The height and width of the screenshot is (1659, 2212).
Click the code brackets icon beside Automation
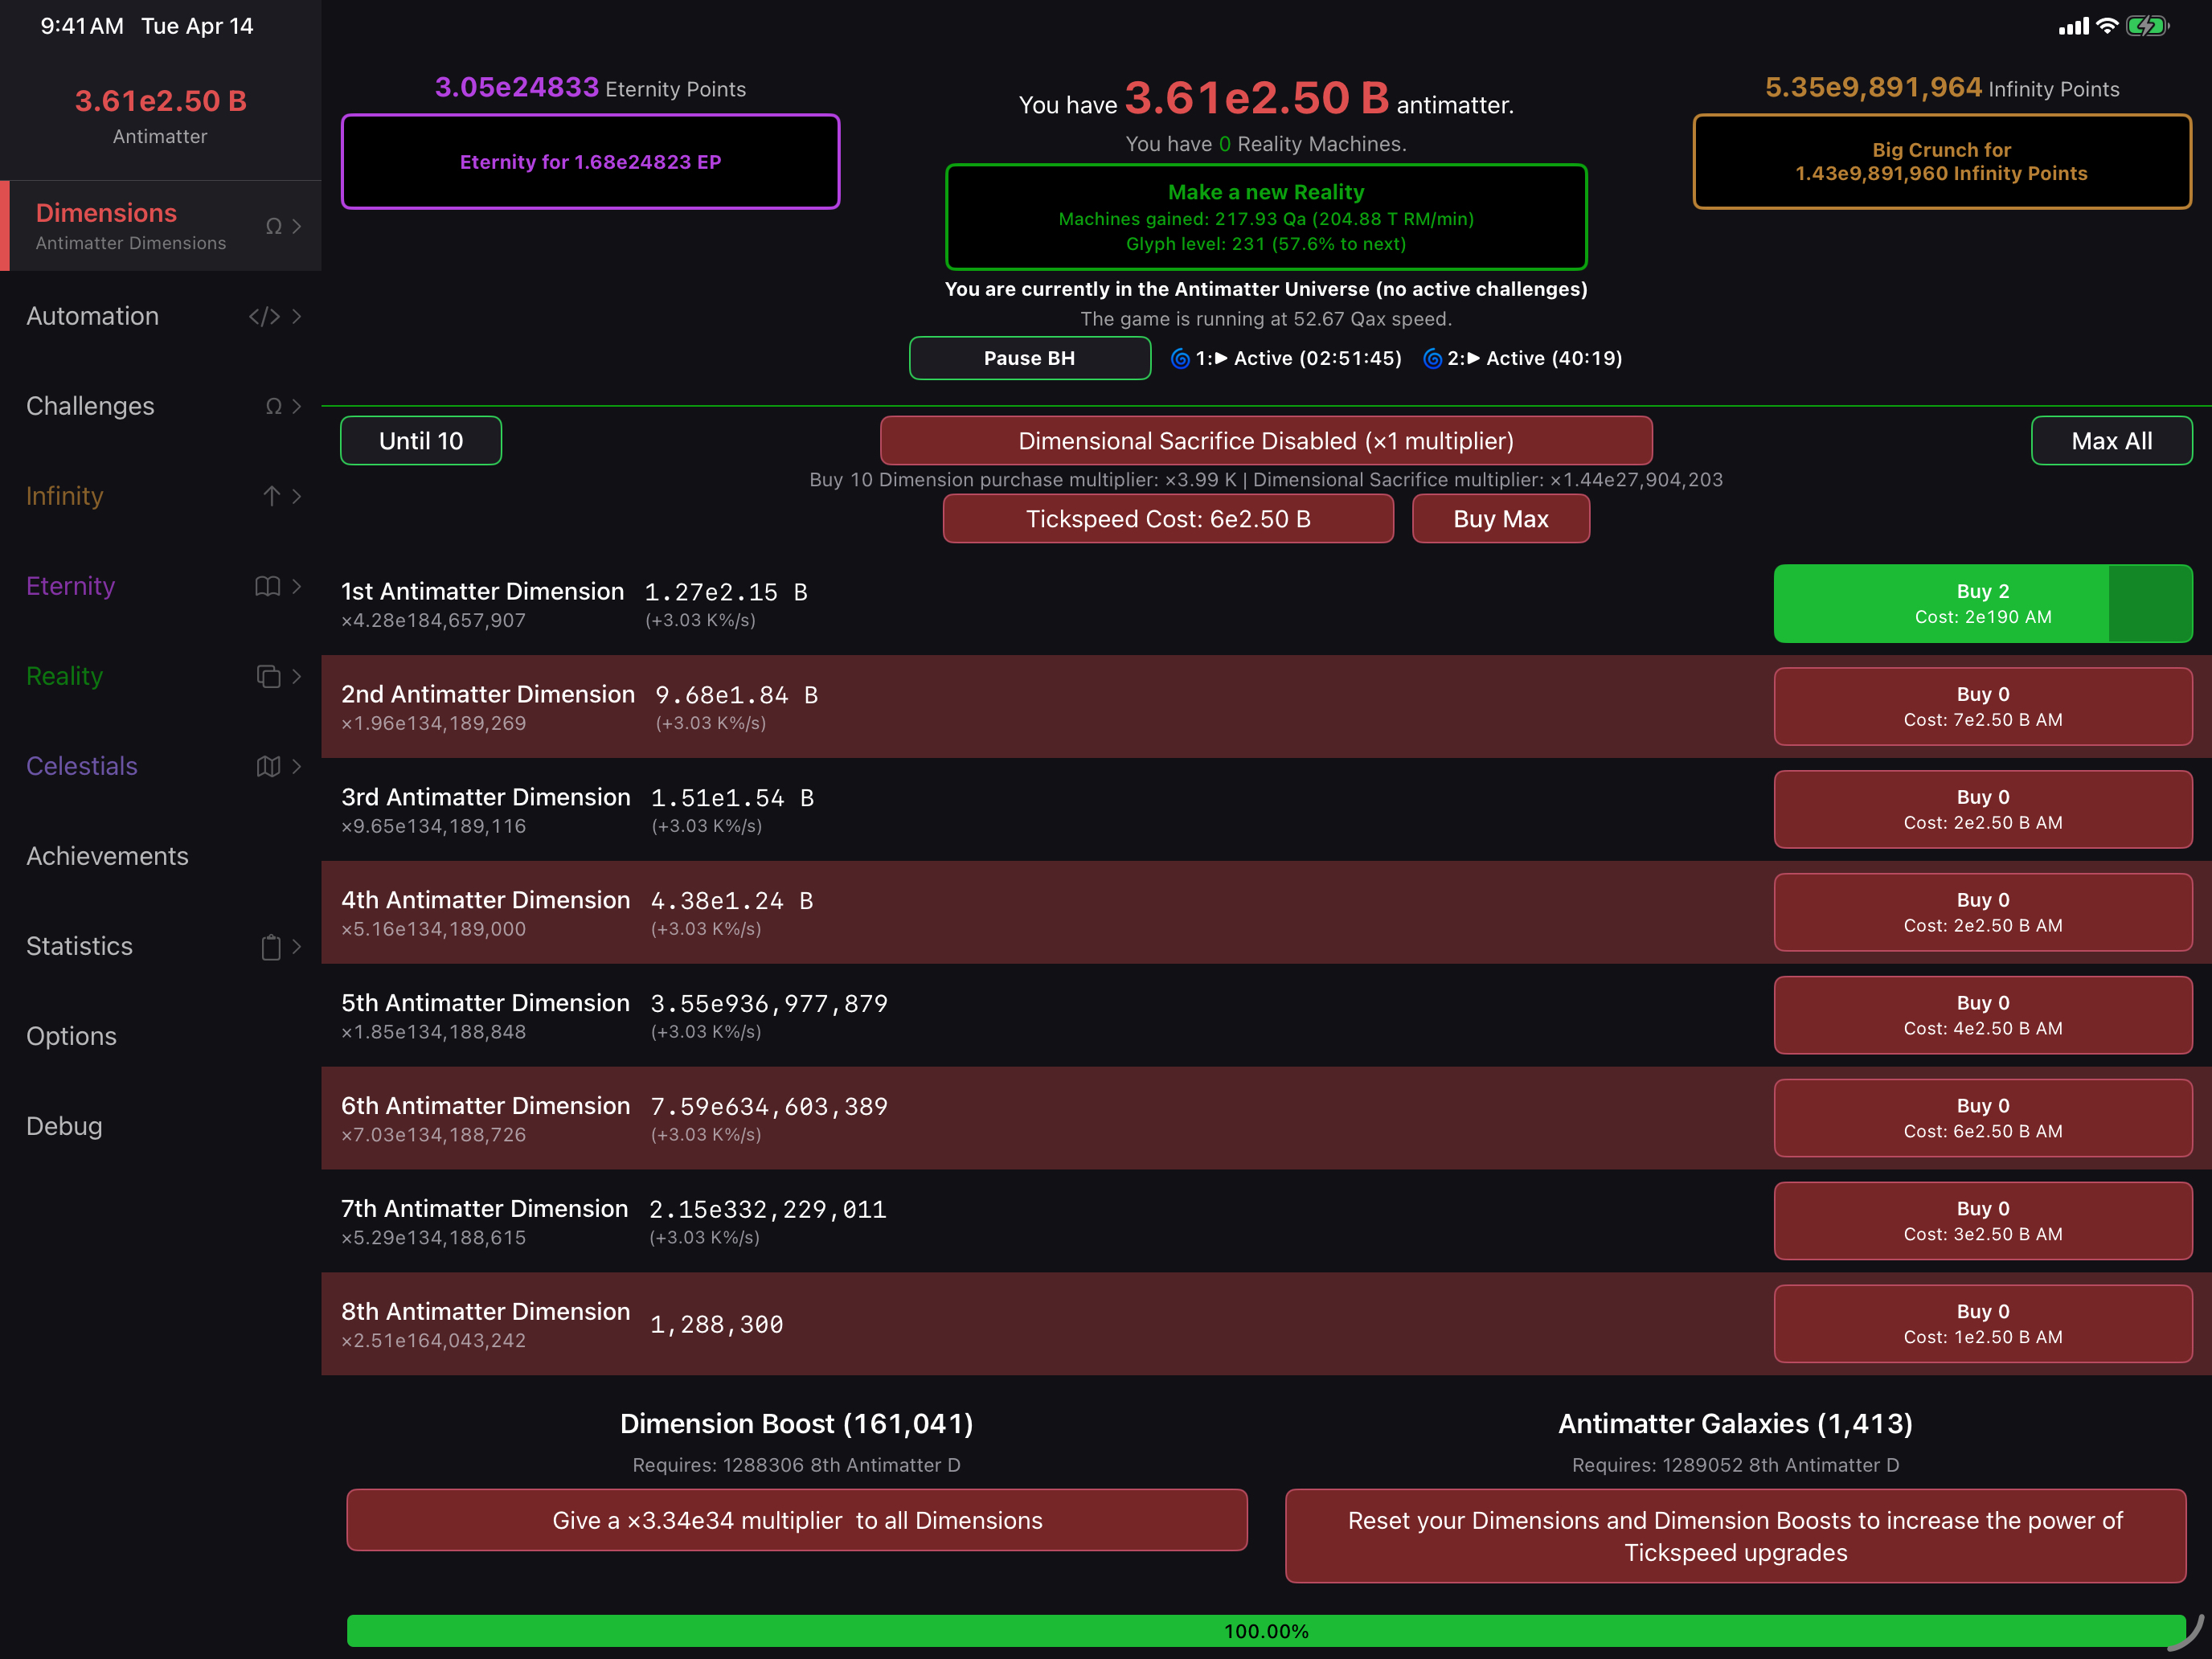pyautogui.click(x=264, y=316)
